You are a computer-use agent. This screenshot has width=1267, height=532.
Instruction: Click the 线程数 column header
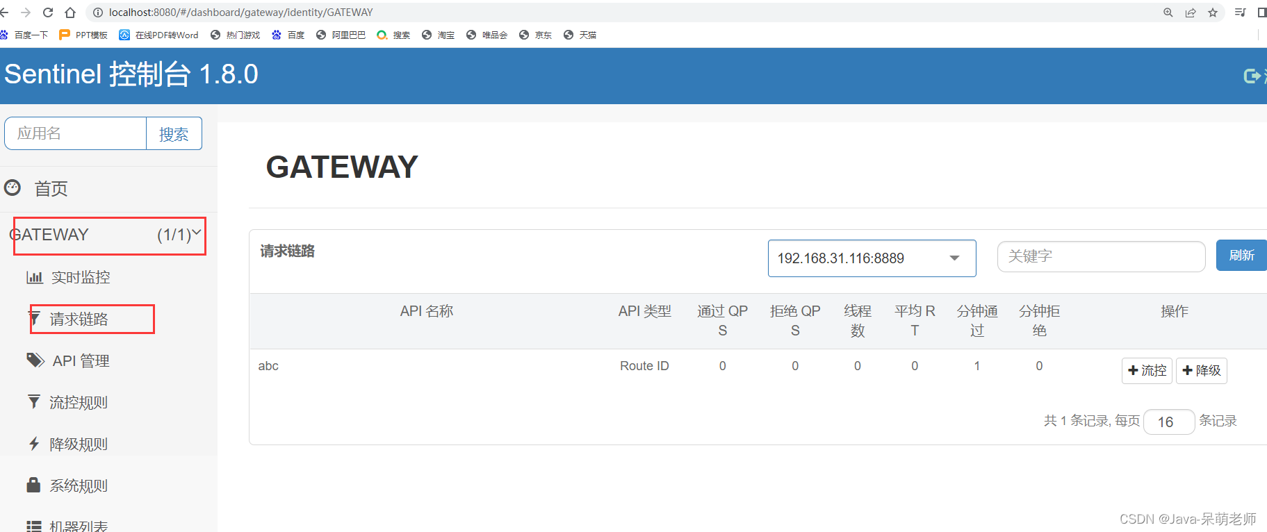[x=858, y=321]
